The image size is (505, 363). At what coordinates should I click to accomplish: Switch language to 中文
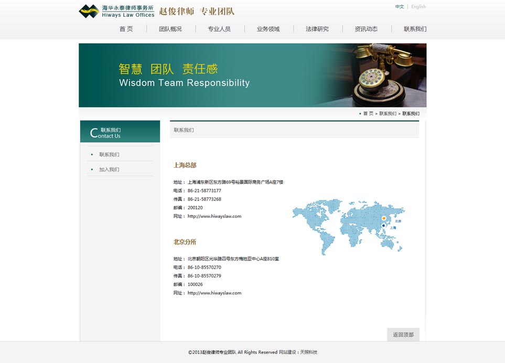click(x=400, y=6)
